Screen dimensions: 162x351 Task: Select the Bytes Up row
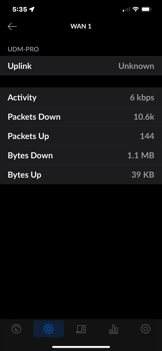pyautogui.click(x=81, y=175)
